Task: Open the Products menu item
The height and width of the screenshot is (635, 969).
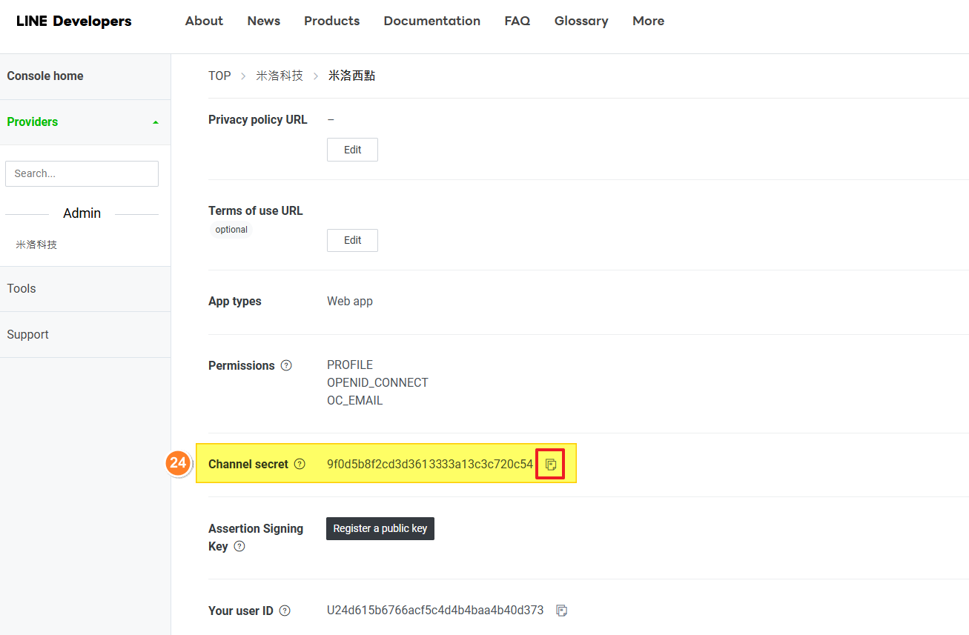Action: (x=331, y=21)
